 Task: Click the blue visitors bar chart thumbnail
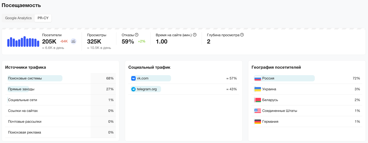point(23,42)
